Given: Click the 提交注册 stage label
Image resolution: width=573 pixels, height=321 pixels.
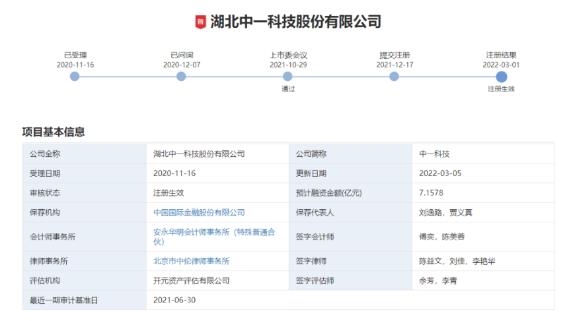Looking at the screenshot, I should tap(395, 56).
